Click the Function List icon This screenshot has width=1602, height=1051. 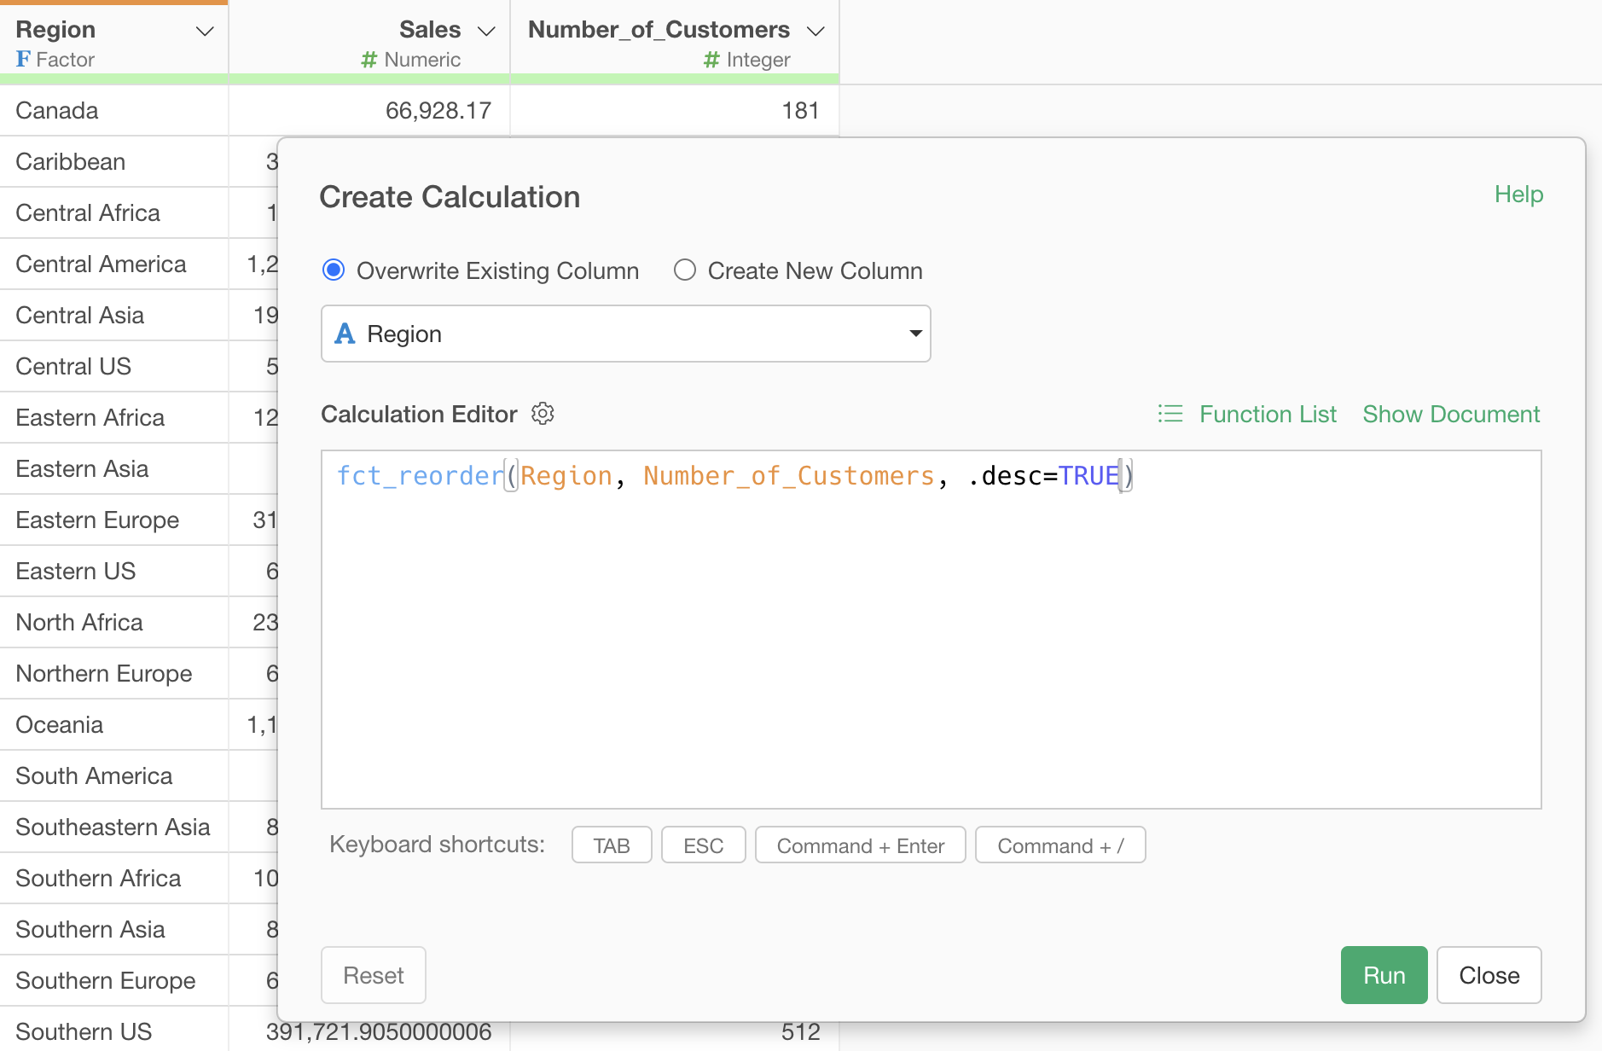coord(1170,414)
